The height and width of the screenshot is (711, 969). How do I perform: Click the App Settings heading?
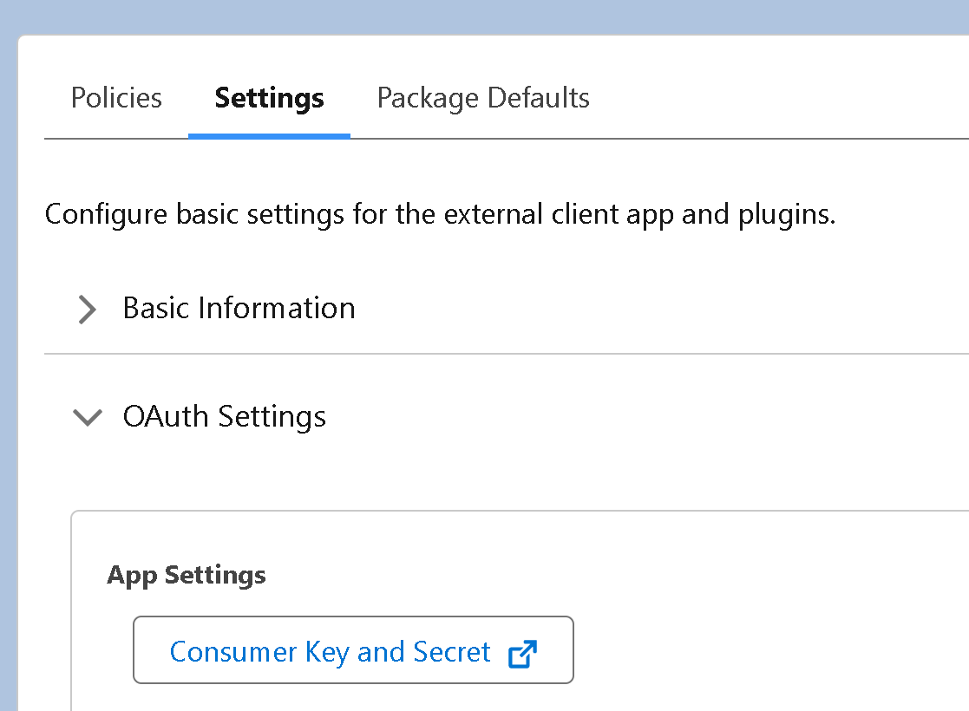point(187,575)
